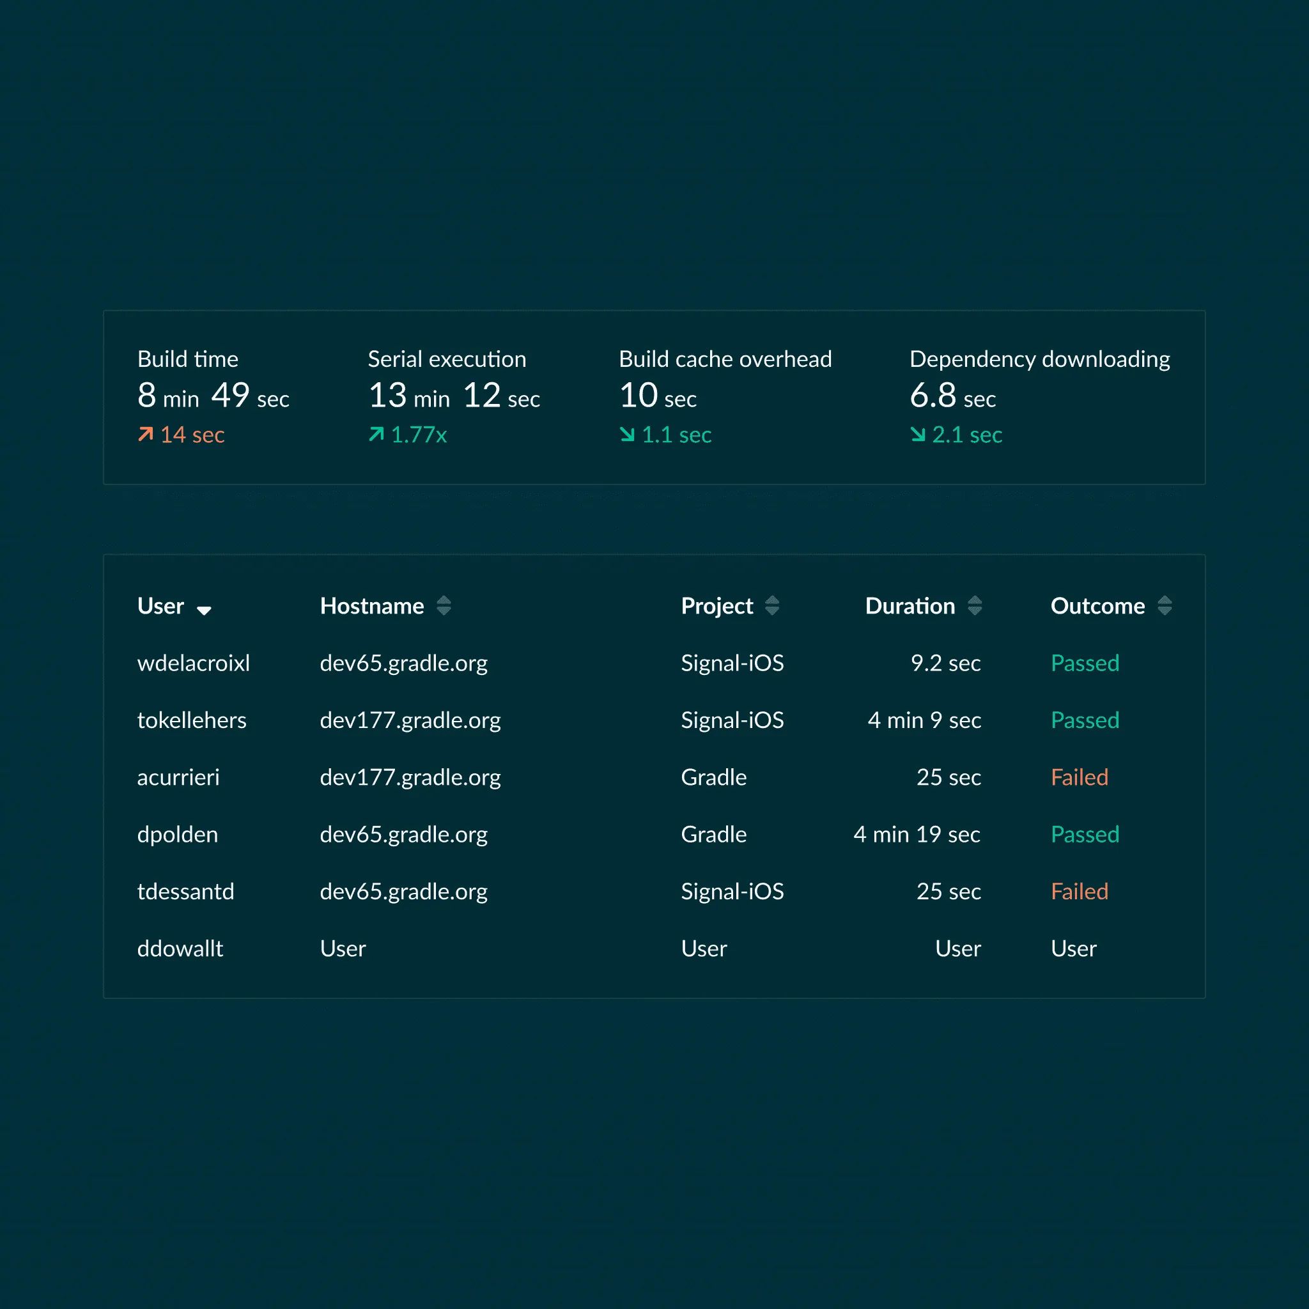This screenshot has width=1309, height=1309.
Task: Click the 1.1 sec build cache overhead arrow icon
Action: 627,434
